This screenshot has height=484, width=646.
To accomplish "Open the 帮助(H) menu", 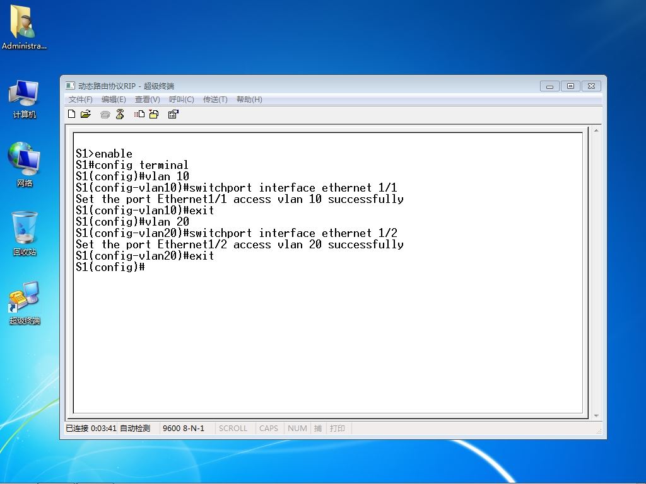I will 249,99.
